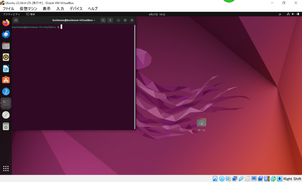Click VirtualBox USB devices status icon
Image resolution: width=302 pixels, height=182 pixels.
tap(241, 178)
